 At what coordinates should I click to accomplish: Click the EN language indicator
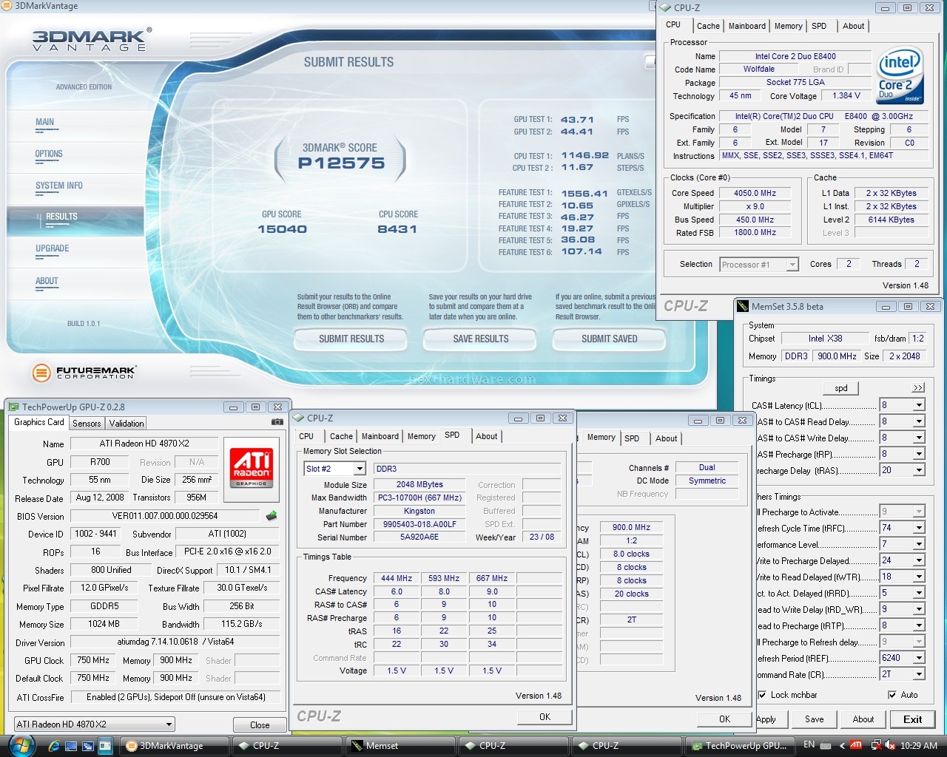point(809,744)
